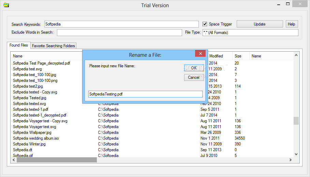Image resolution: width=310 pixels, height=177 pixels.
Task: Click size value 336
Action: click(x=238, y=132)
